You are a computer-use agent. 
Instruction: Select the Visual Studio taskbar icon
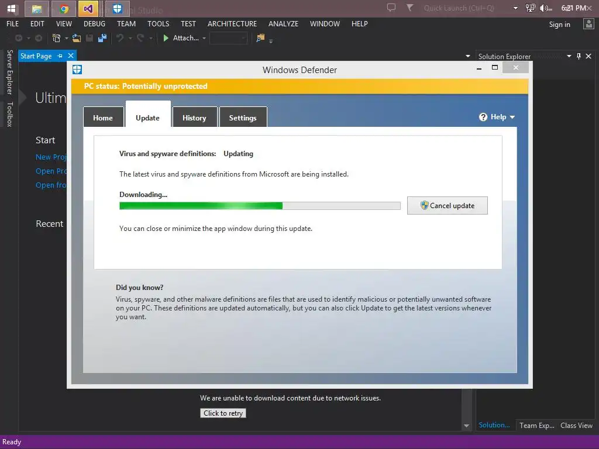(88, 8)
